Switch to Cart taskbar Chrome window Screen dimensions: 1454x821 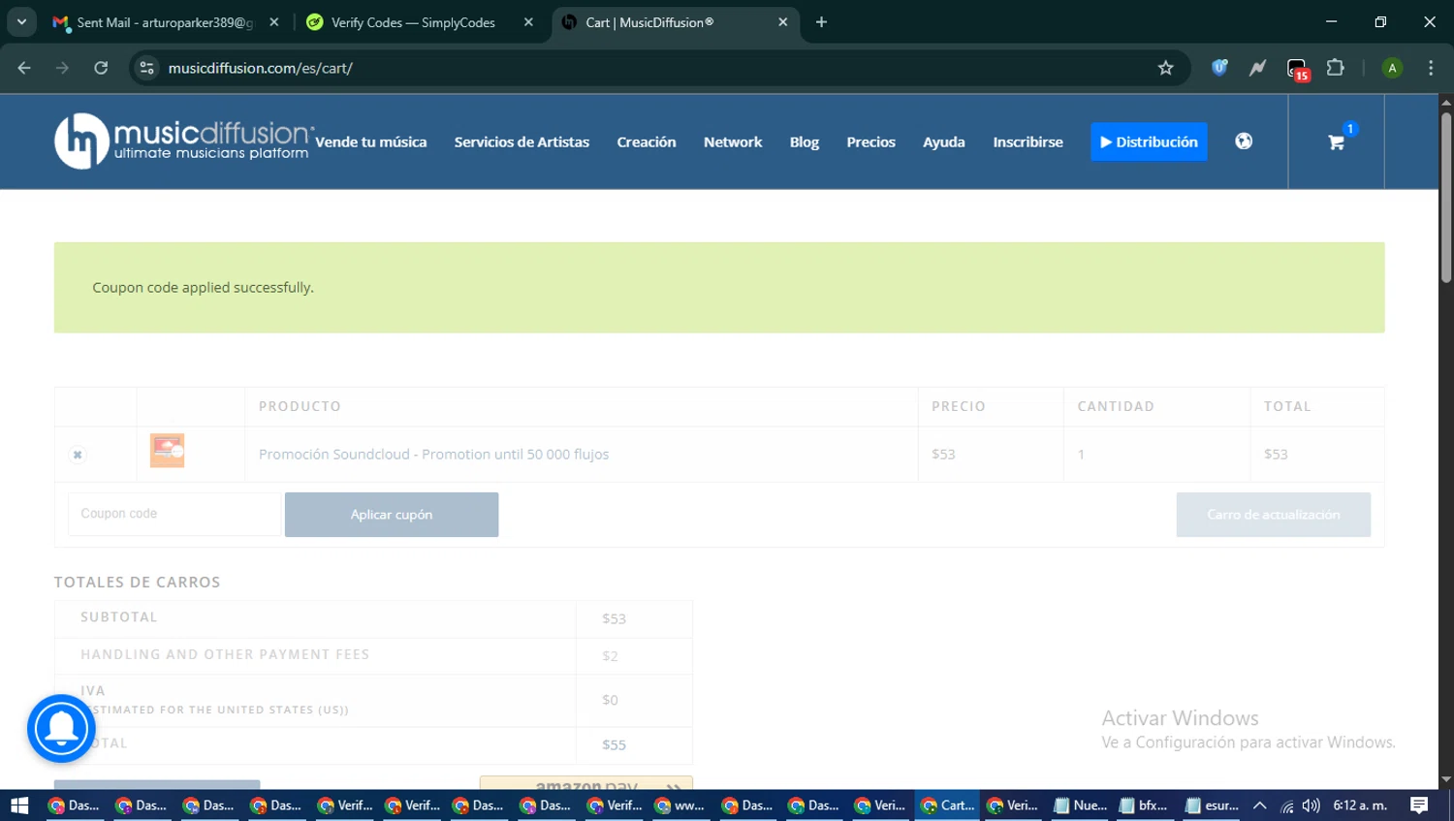947,805
